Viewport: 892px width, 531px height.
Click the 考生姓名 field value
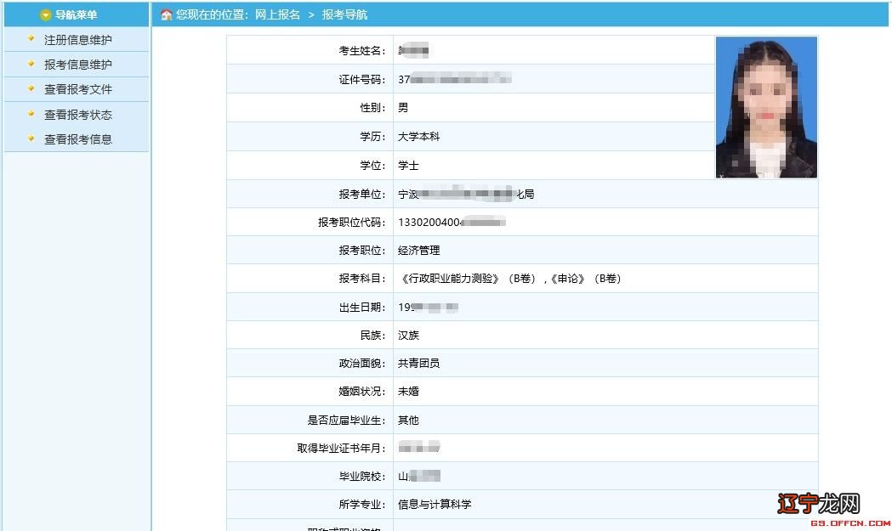pos(414,50)
